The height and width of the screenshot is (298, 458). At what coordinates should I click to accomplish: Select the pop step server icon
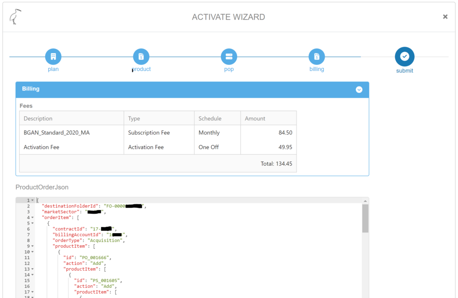(x=229, y=56)
